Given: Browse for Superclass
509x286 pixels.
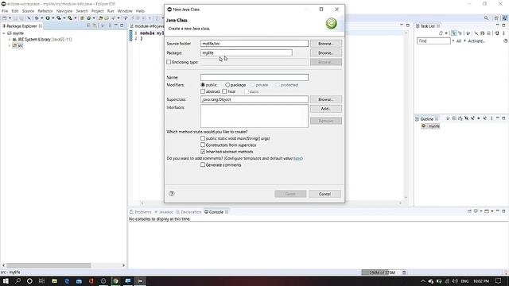Looking at the screenshot, I should click(x=325, y=99).
